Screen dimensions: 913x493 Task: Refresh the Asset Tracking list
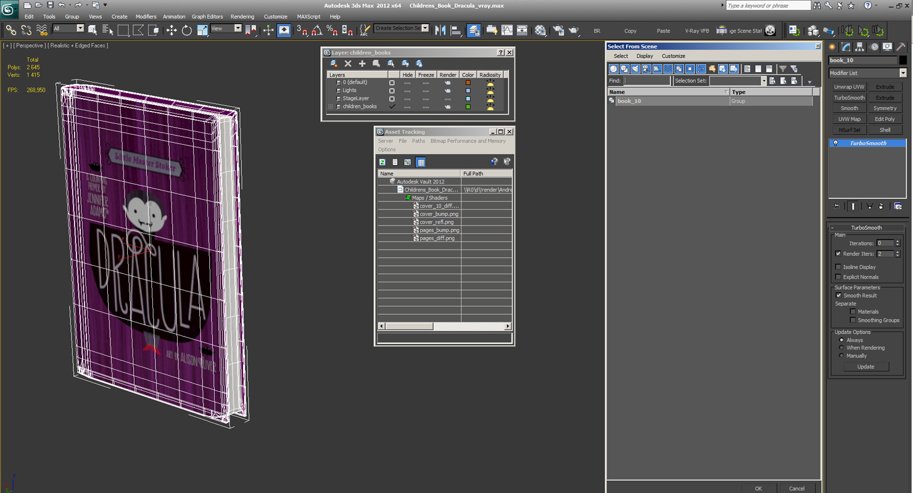(x=382, y=162)
